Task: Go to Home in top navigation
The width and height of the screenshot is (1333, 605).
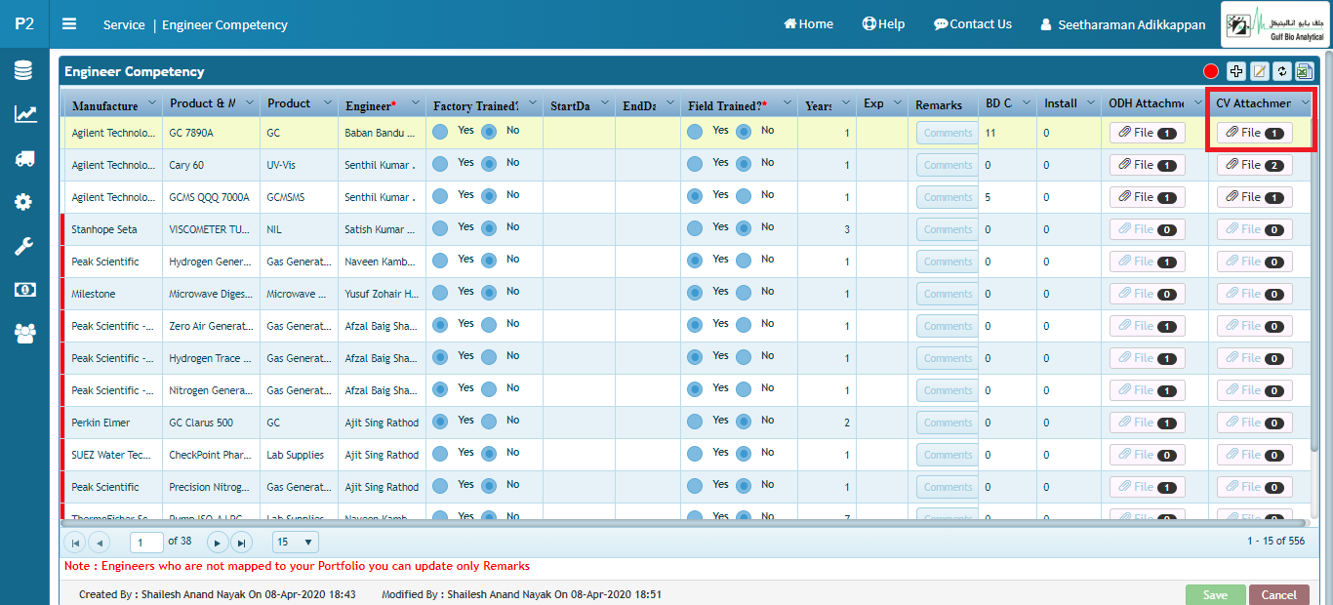Action: coord(808,24)
